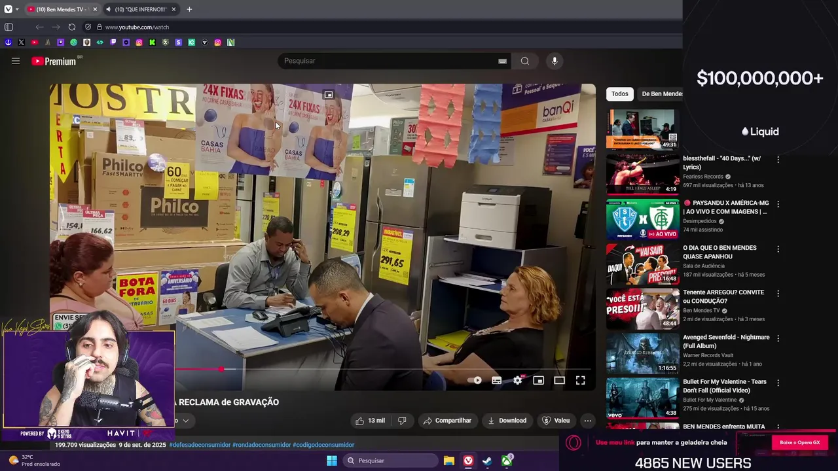Dislike the video
Screen dimensions: 838x471
pyautogui.click(x=402, y=421)
